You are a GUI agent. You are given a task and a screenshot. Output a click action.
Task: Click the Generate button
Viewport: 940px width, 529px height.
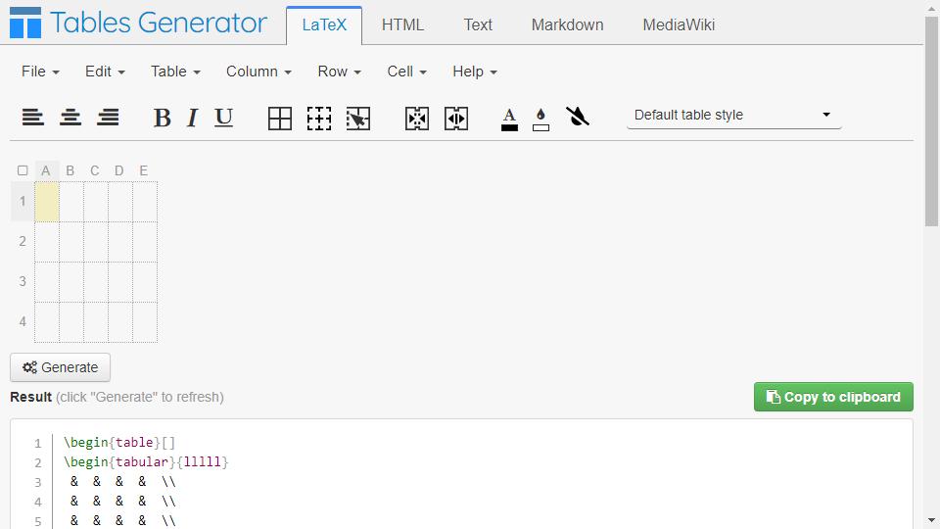pos(60,367)
